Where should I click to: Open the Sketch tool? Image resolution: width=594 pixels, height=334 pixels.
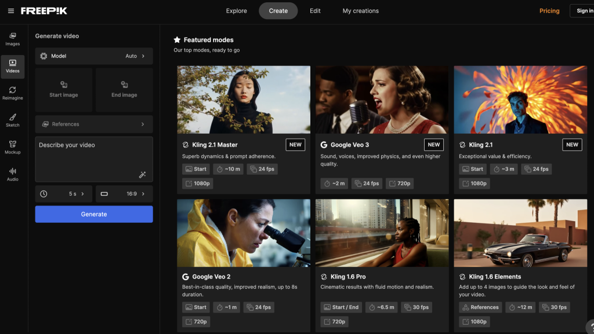(x=13, y=120)
